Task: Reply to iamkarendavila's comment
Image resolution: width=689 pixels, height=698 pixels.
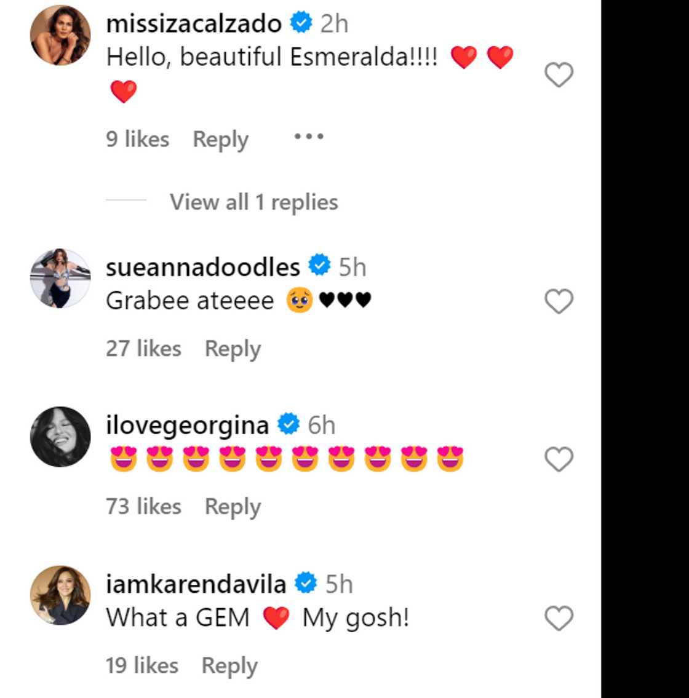Action: pos(229,665)
